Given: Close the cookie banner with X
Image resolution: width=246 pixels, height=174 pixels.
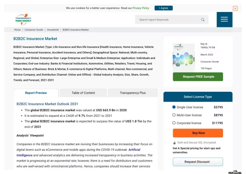Looking at the screenshot, I should point(235,8).
